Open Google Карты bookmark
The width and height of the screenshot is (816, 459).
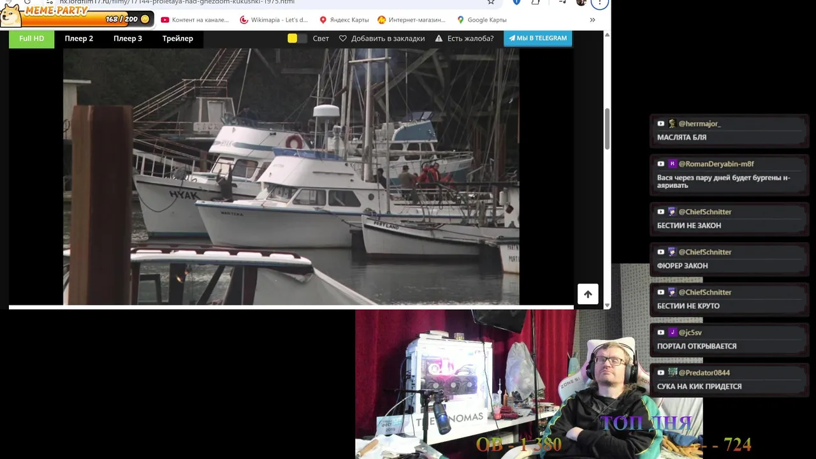click(482, 20)
